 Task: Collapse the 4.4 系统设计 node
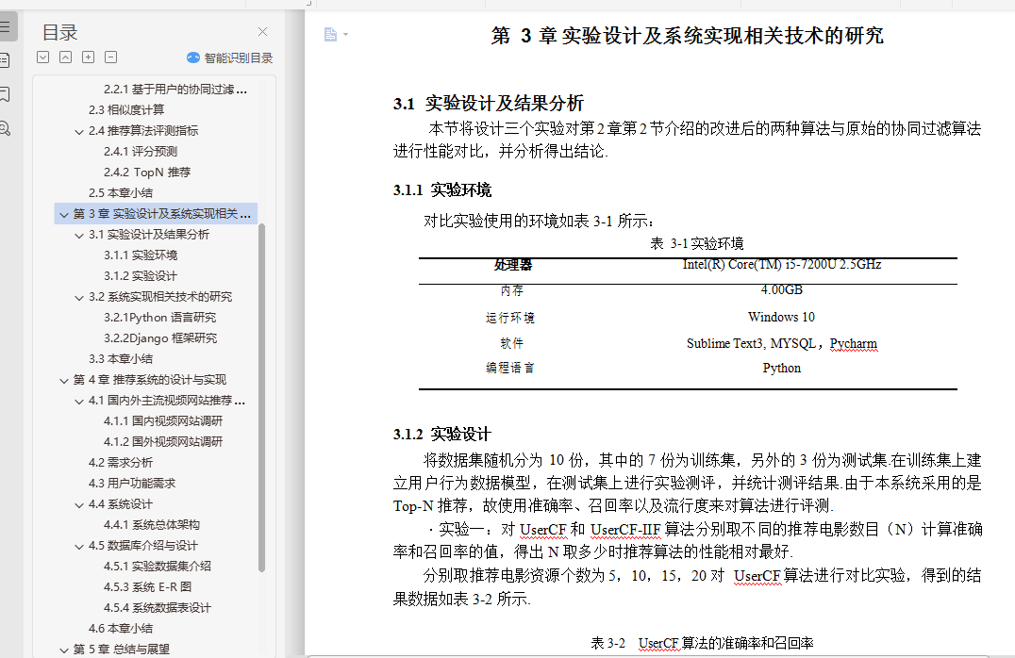[79, 504]
